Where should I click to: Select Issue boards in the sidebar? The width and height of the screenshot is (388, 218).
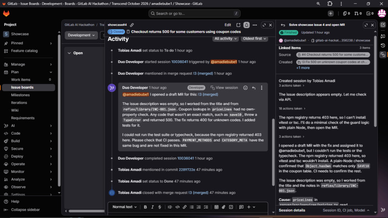point(28,88)
